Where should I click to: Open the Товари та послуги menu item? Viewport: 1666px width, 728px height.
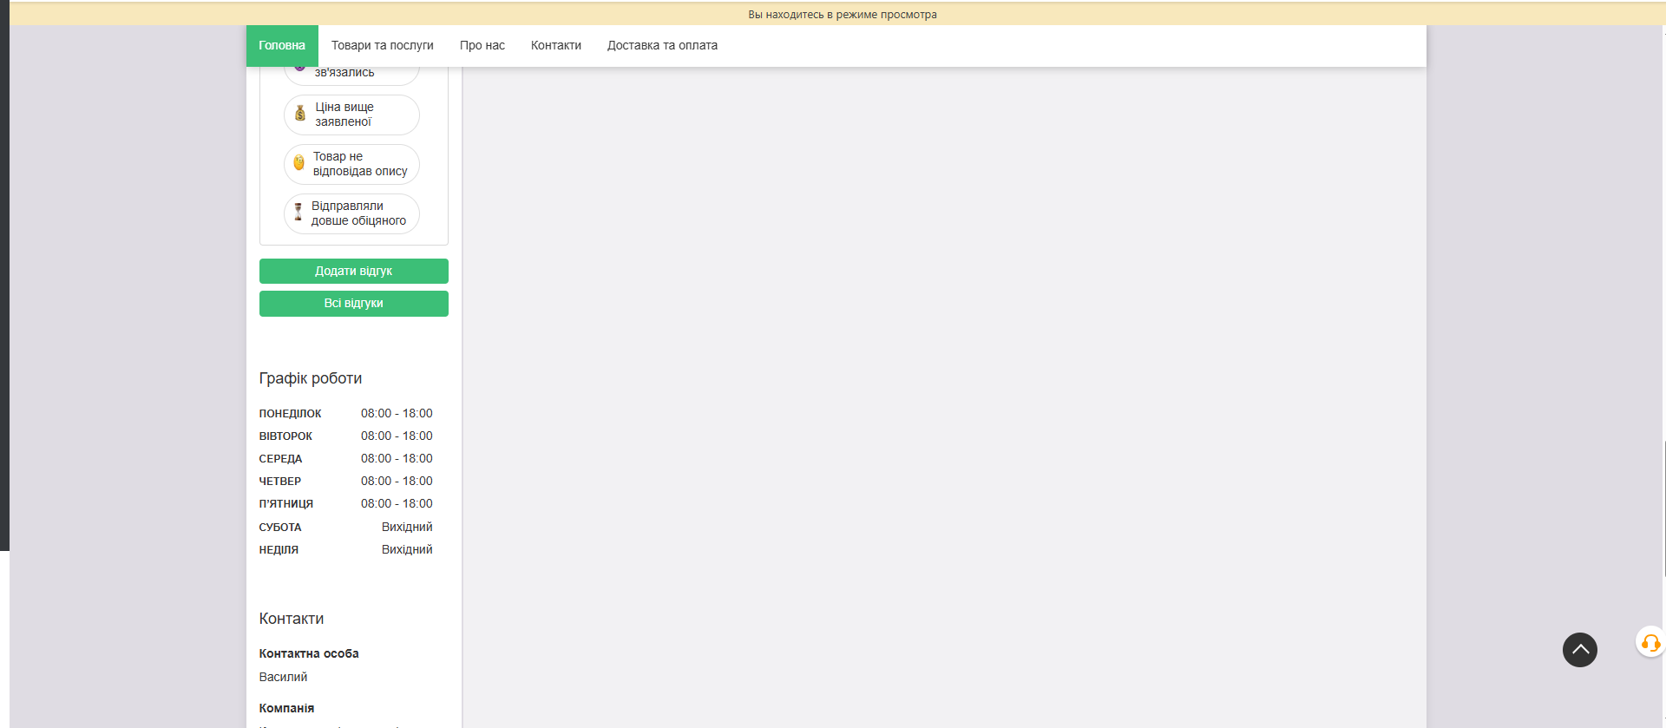(x=382, y=46)
